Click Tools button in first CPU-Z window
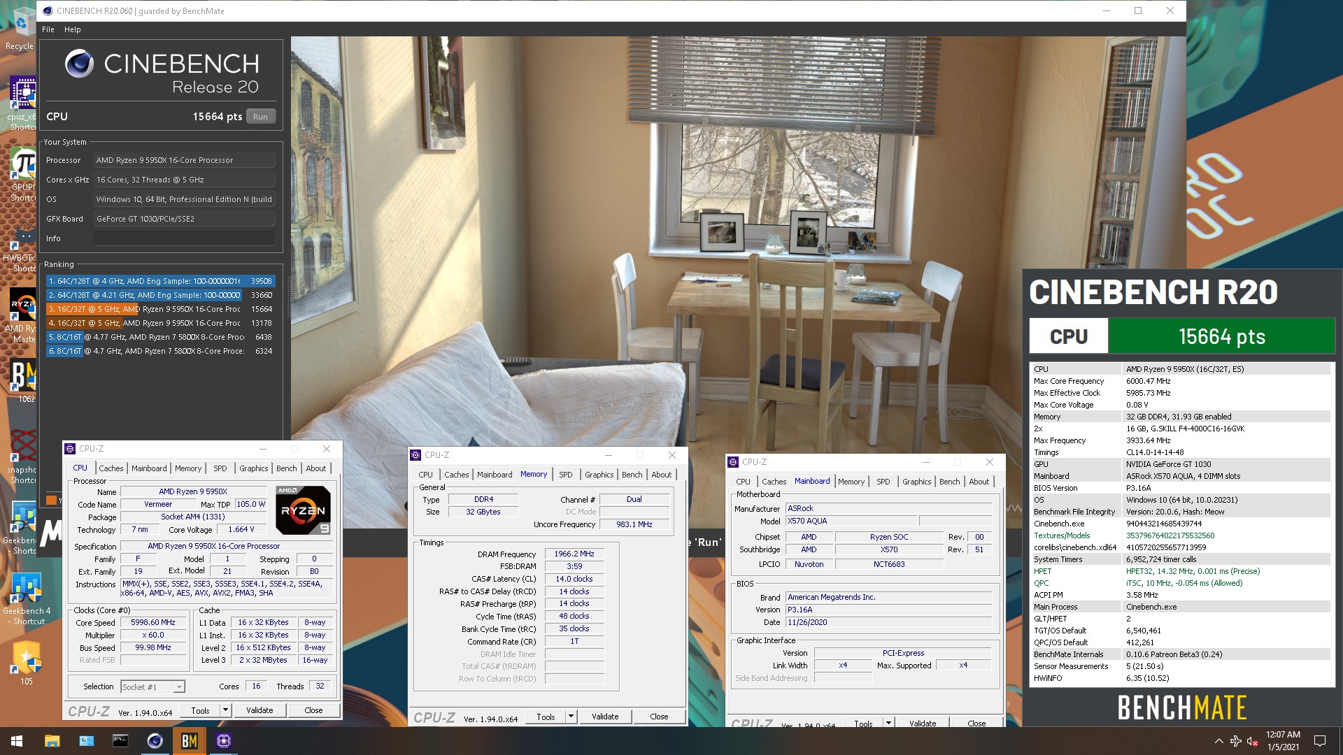Image resolution: width=1343 pixels, height=755 pixels. [x=200, y=710]
